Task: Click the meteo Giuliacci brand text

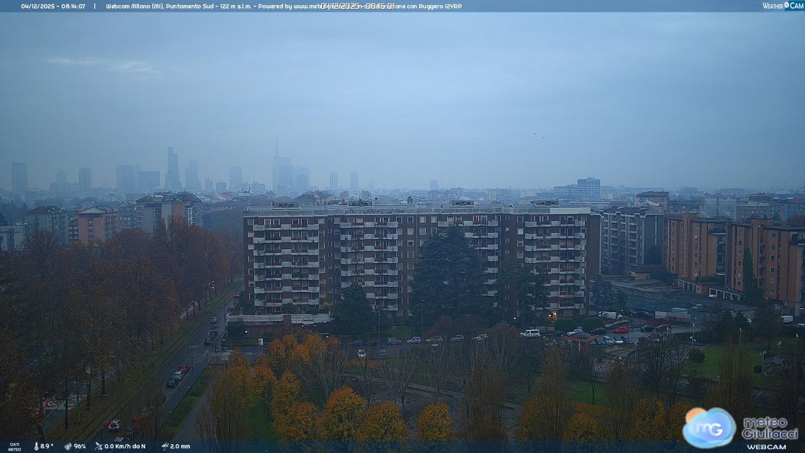Action: (x=769, y=428)
